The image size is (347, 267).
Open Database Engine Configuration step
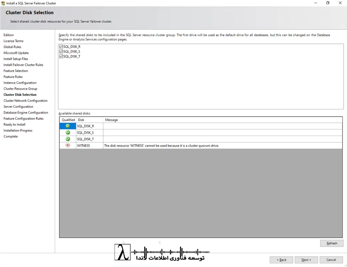click(26, 113)
